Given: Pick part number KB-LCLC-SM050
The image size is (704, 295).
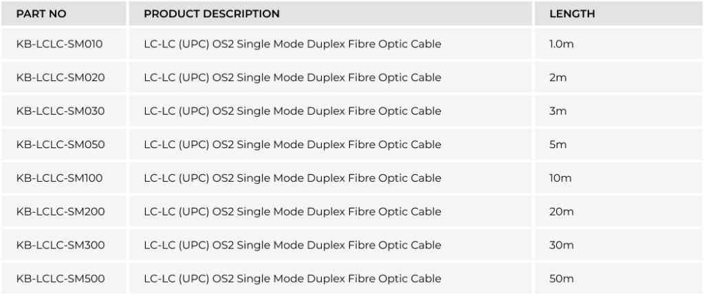Looking at the screenshot, I should click(60, 145).
